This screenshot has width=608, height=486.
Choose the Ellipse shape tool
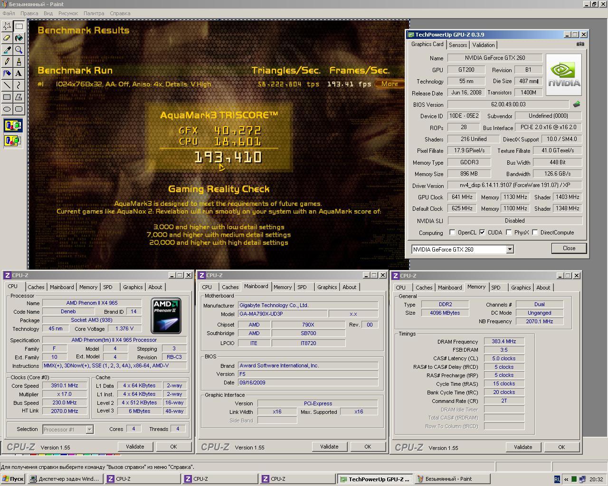(x=7, y=109)
